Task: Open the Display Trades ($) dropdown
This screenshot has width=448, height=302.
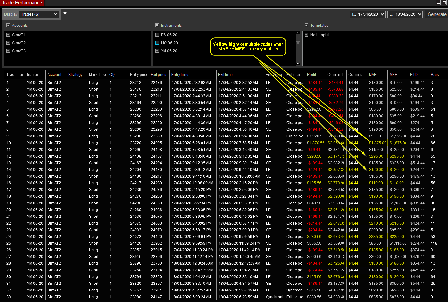Action: 39,14
